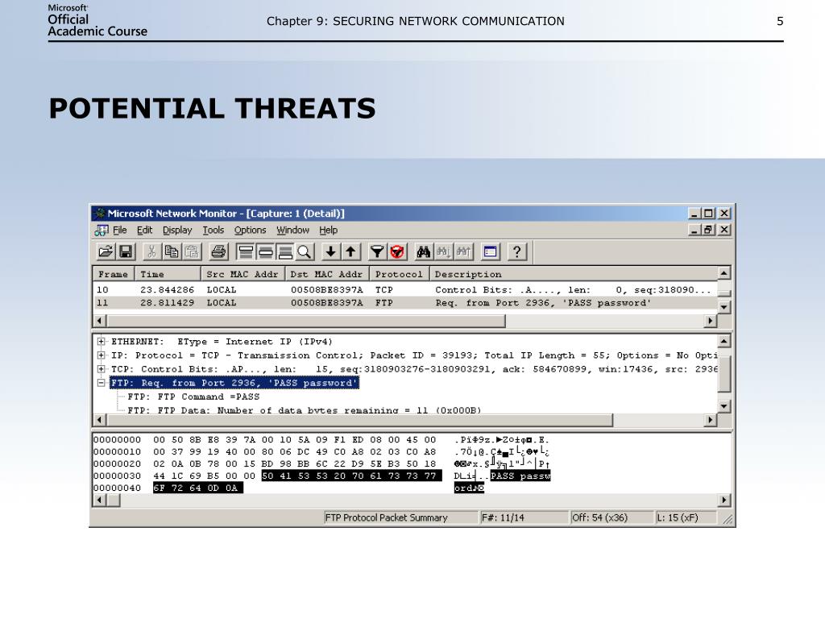The image size is (825, 619).
Task: Click the Paste clipboard icon
Action: click(192, 252)
